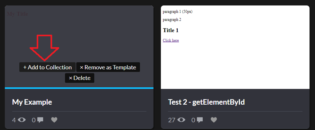Click the view count 4 on My Example
This screenshot has height=130, width=315.
(14, 120)
